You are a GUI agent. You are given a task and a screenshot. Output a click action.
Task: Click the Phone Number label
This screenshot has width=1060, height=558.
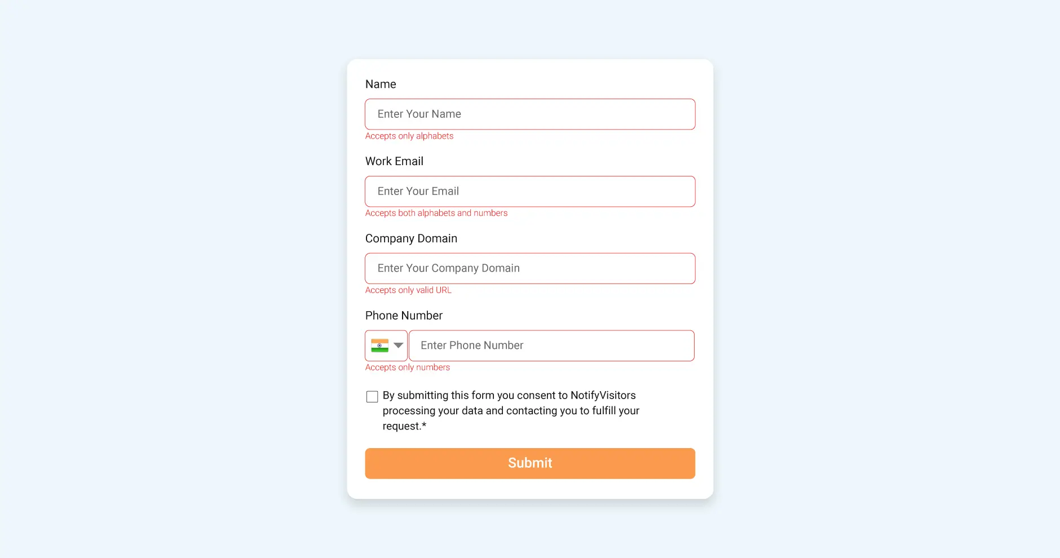pos(404,316)
